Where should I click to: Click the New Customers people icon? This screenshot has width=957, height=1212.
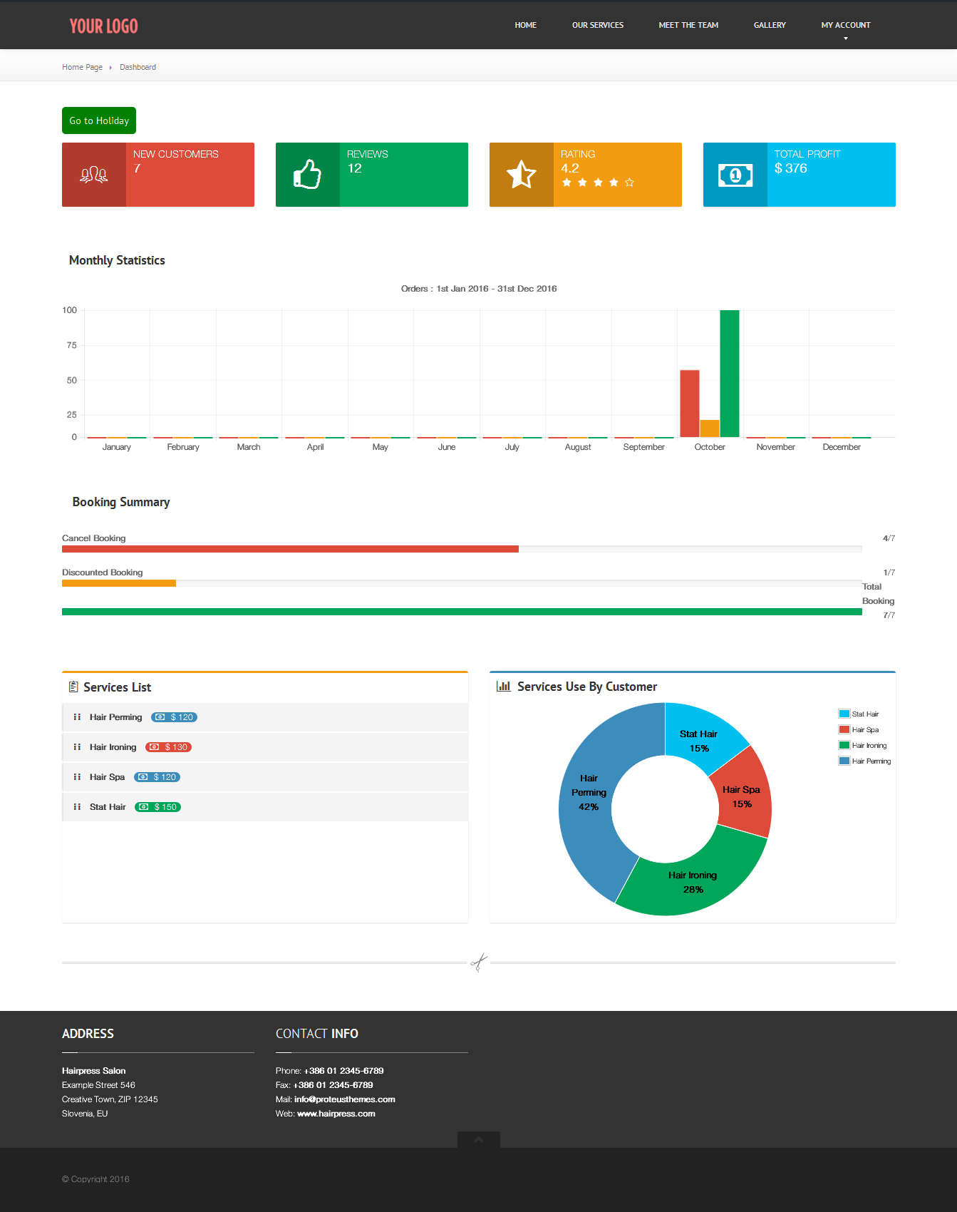[x=94, y=175]
